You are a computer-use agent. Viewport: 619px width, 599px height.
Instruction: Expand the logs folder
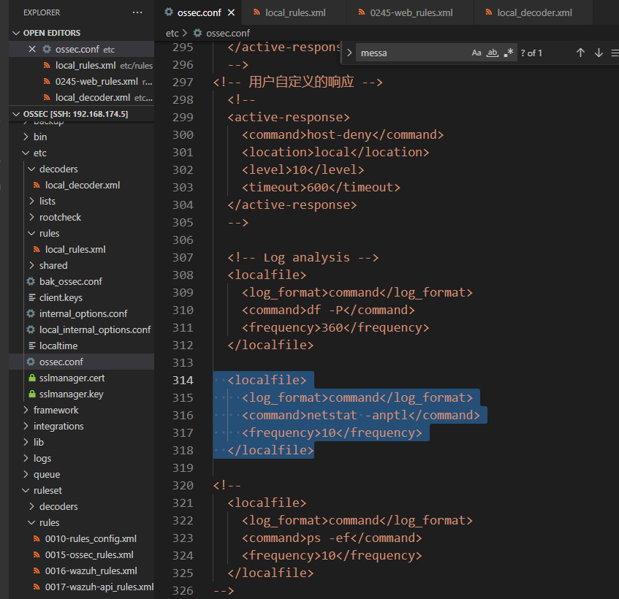point(81,459)
